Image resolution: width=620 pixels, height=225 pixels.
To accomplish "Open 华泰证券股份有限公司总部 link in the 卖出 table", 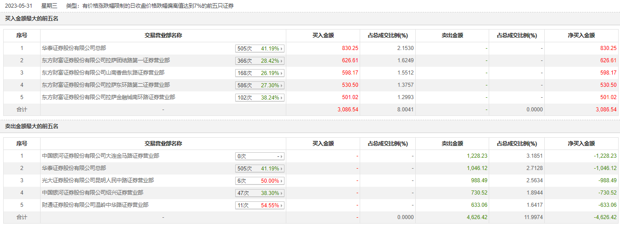I will pyautogui.click(x=74, y=168).
